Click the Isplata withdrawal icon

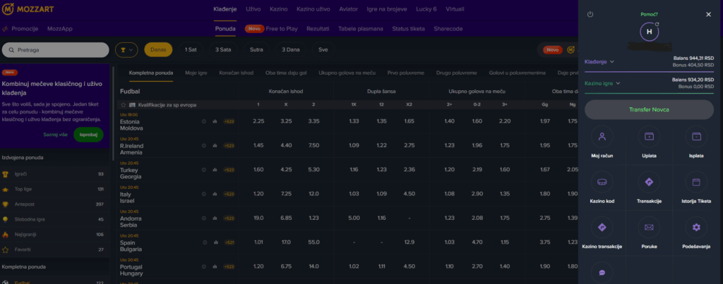(696, 136)
